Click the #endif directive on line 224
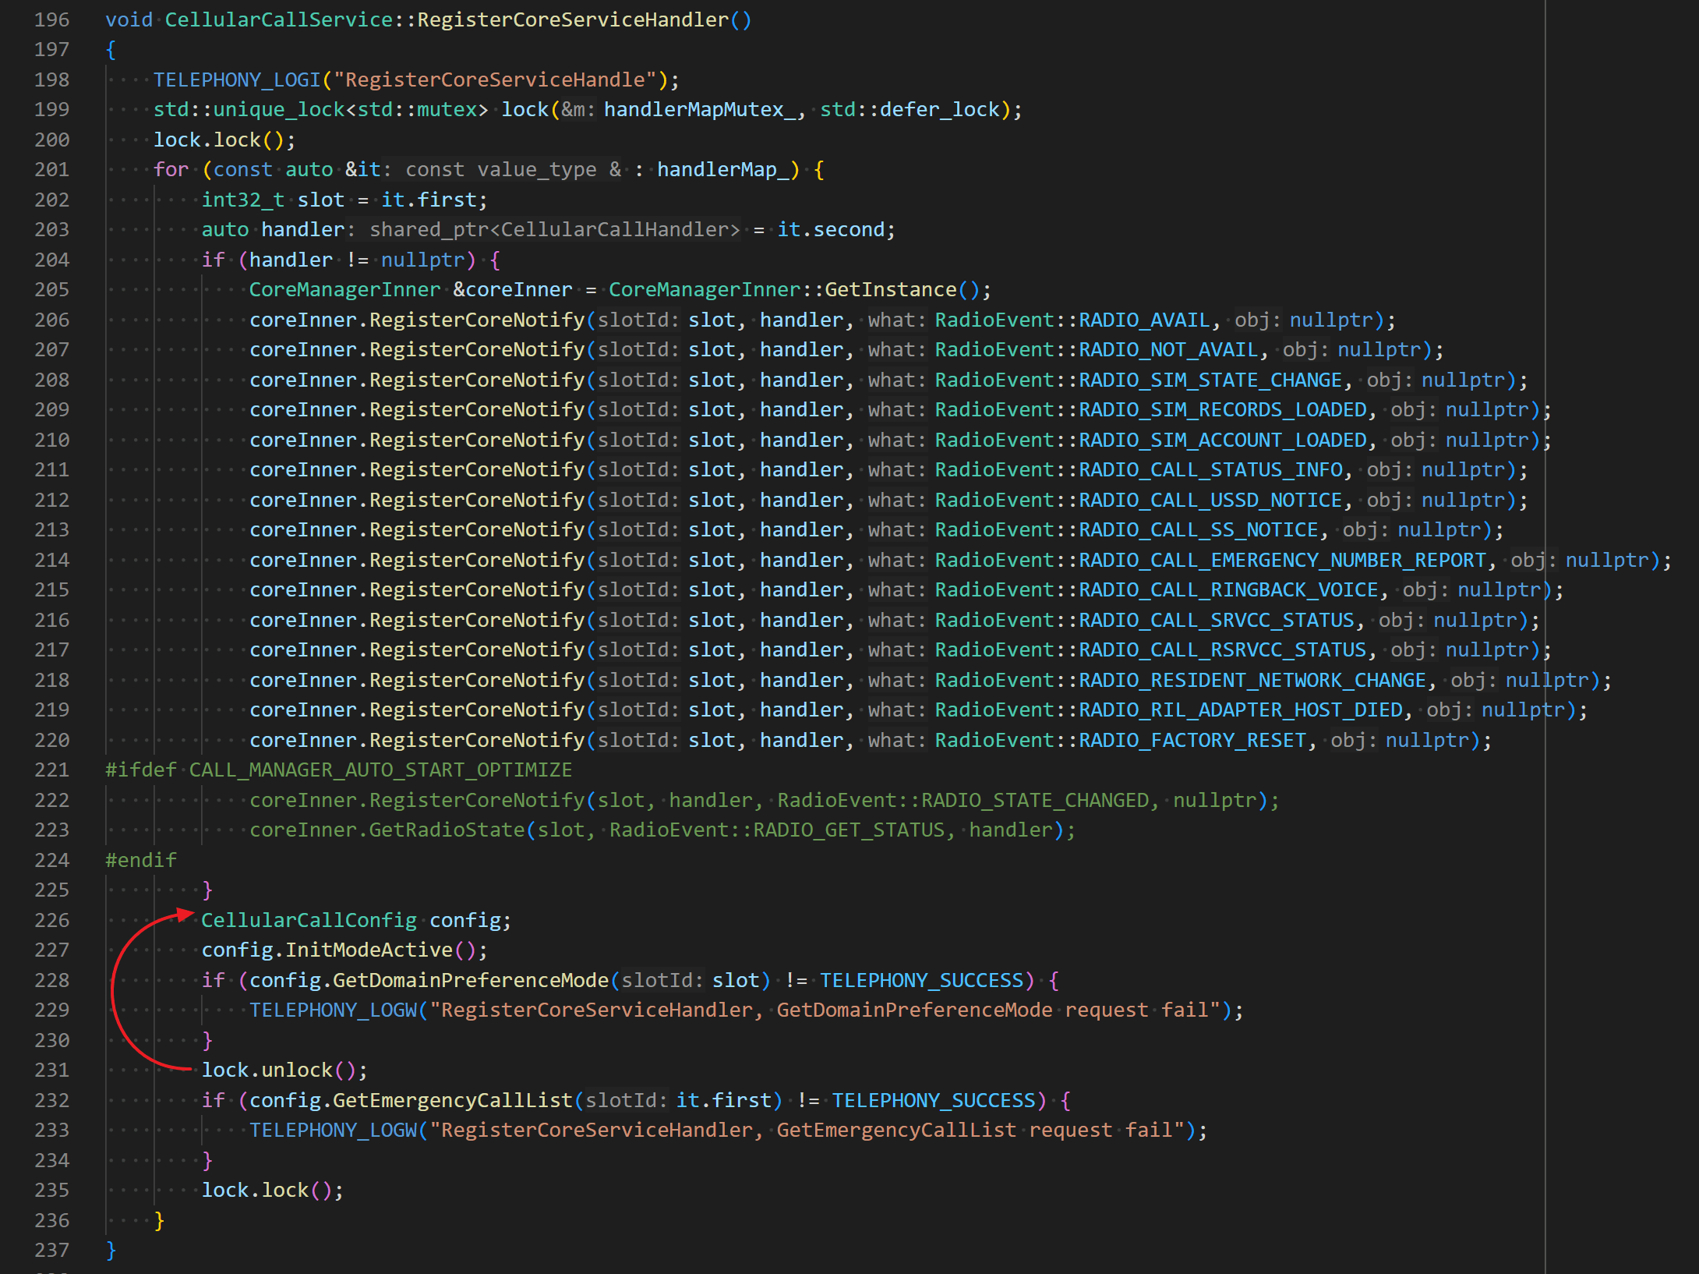This screenshot has height=1274, width=1699. (x=141, y=860)
